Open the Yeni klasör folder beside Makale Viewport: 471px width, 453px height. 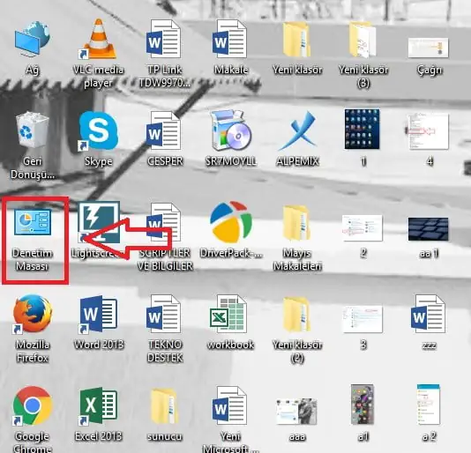click(x=296, y=40)
